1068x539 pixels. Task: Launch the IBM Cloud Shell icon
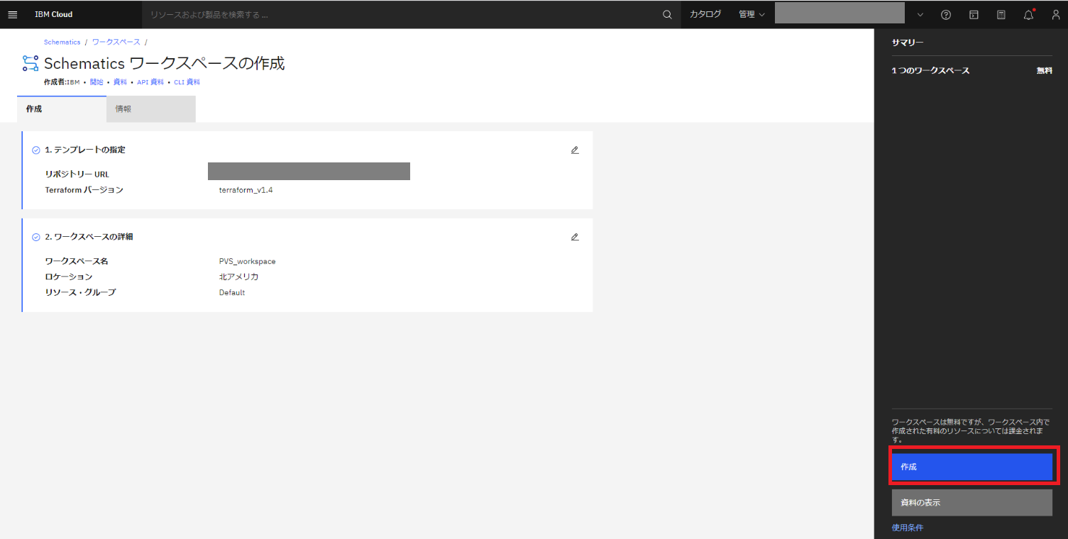pos(974,14)
